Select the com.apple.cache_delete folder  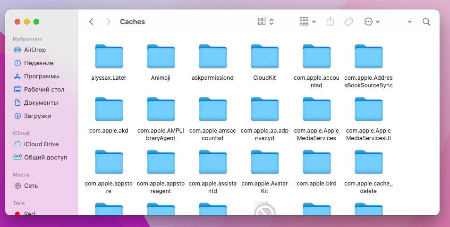pos(368,162)
